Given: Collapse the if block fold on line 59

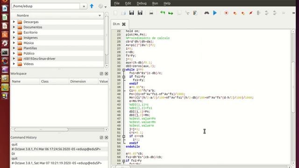Looking at the screenshot, I should point(124,161).
